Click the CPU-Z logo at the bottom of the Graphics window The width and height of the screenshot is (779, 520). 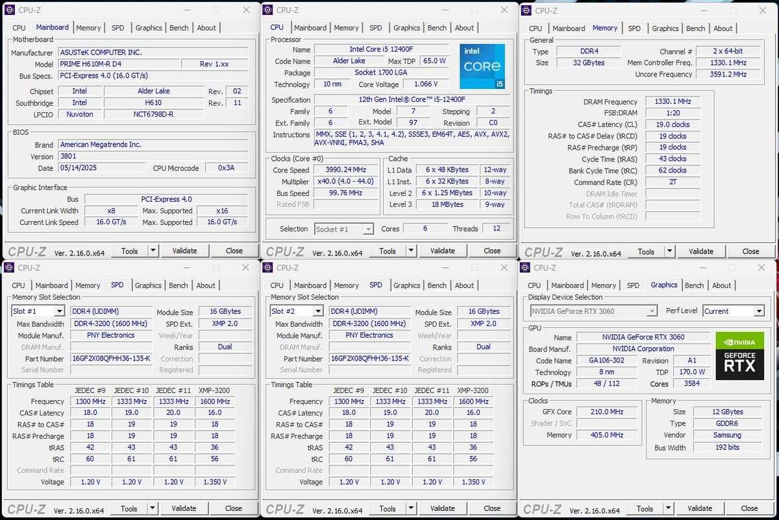pos(543,508)
